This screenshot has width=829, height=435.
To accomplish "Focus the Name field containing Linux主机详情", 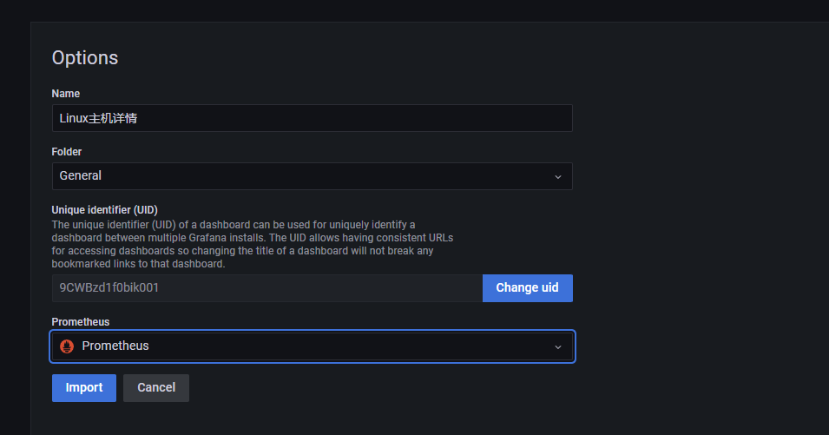I will pyautogui.click(x=312, y=118).
